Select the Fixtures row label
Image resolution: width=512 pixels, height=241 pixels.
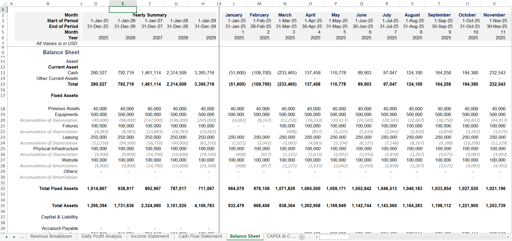pyautogui.click(x=70, y=126)
